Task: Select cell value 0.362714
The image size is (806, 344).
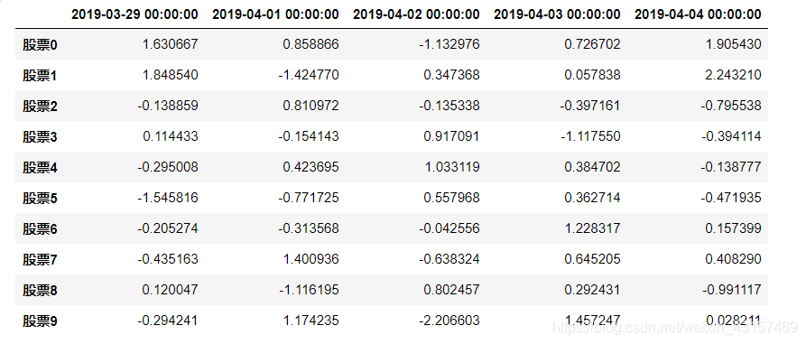Action: click(593, 198)
